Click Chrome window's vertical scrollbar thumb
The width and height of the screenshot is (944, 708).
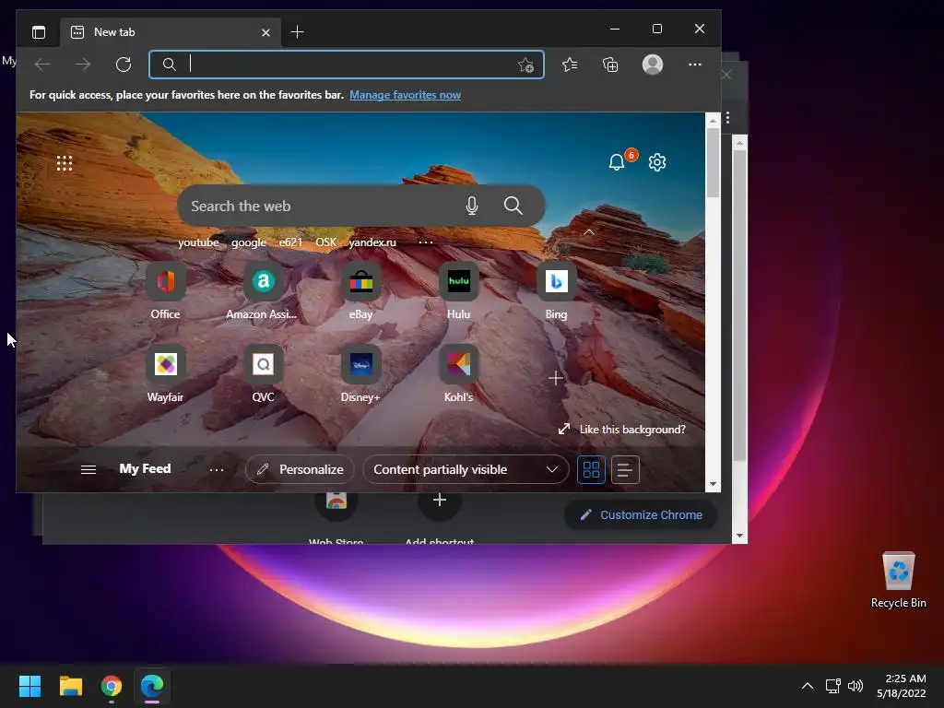[739, 306]
